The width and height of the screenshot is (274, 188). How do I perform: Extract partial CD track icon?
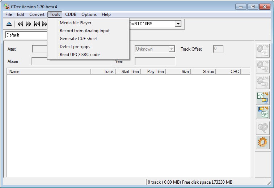[x=263, y=82]
